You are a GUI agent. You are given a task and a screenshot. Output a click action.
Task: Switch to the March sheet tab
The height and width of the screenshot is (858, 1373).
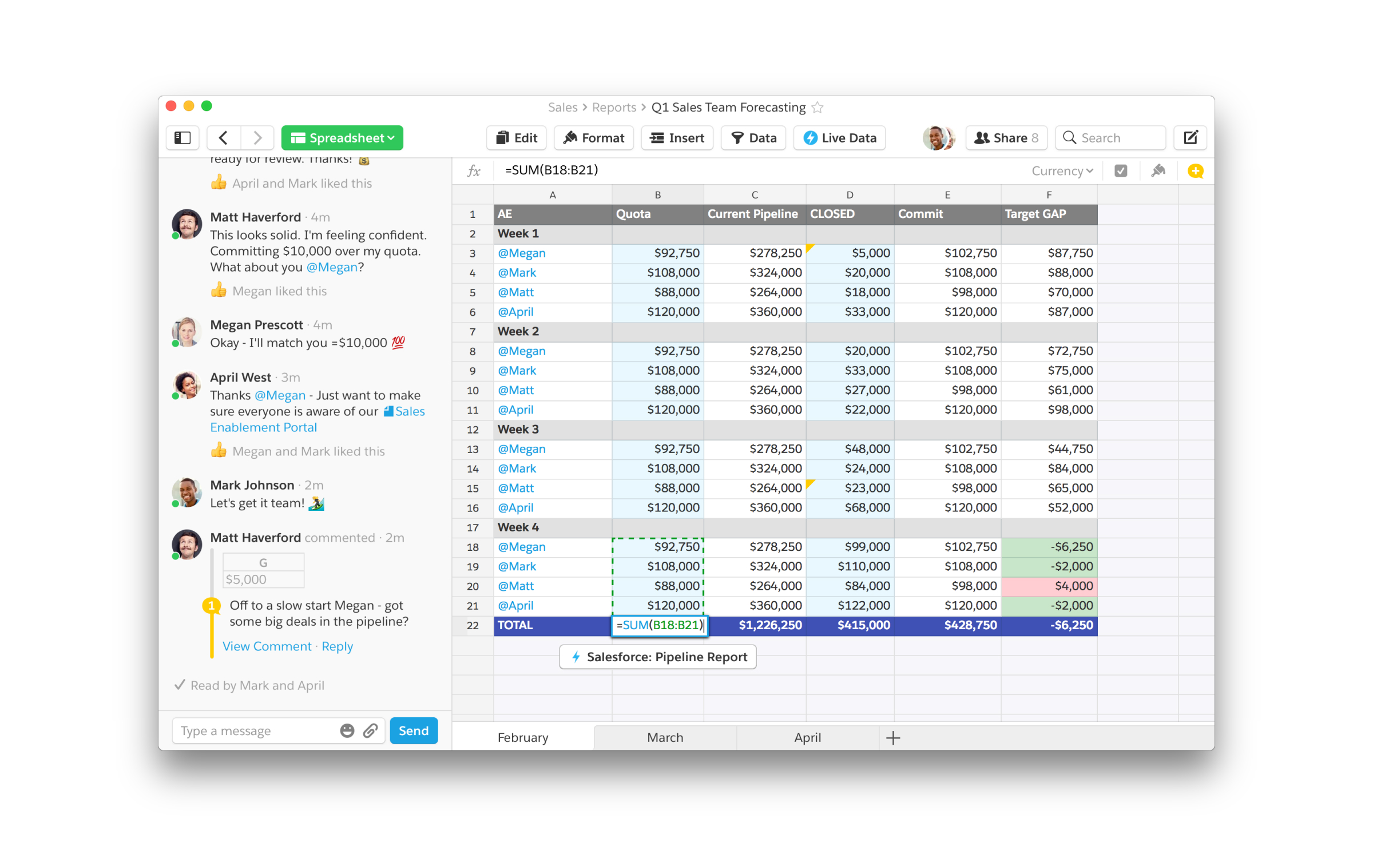tap(664, 737)
